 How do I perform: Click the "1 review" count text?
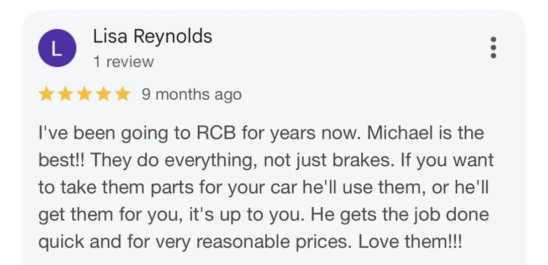[x=123, y=61]
